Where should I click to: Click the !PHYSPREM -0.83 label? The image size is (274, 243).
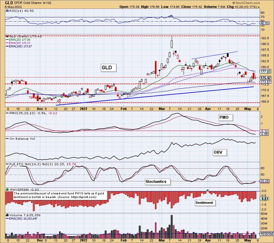coord(24,190)
